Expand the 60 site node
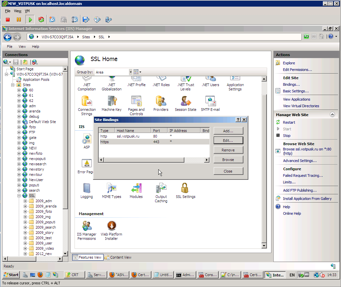The width and height of the screenshot is (341, 287). point(19,90)
